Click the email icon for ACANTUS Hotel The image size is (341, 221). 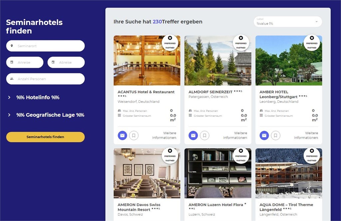[123, 135]
